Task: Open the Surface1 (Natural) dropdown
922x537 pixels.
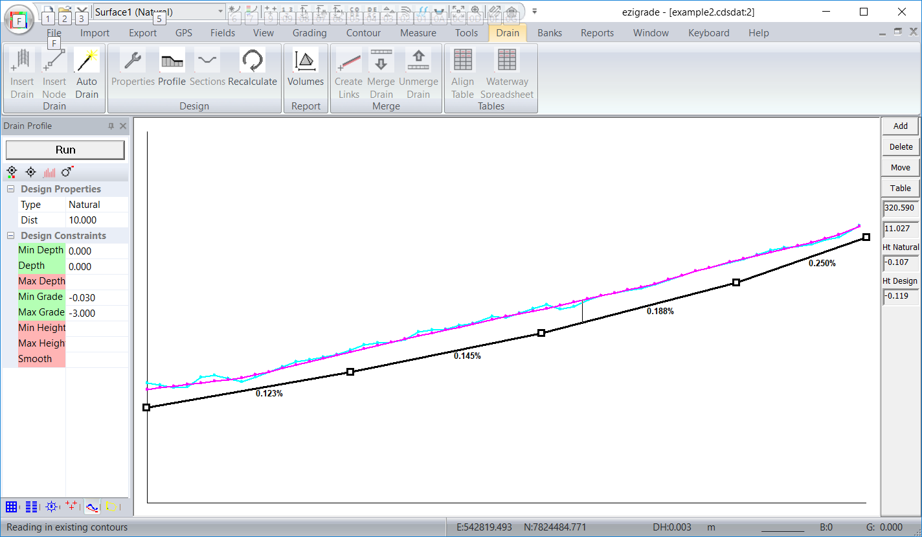Action: click(x=220, y=12)
